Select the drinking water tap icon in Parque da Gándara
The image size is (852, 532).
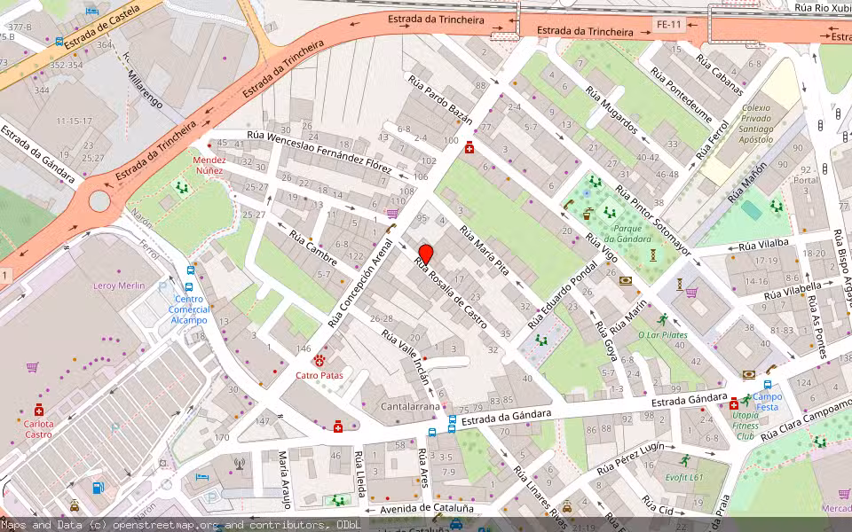(587, 214)
